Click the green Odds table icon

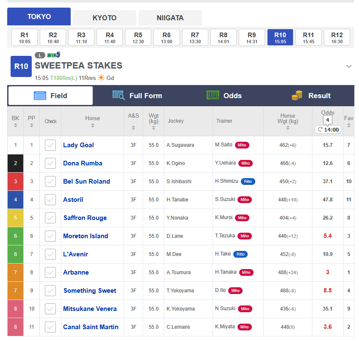coord(213,95)
